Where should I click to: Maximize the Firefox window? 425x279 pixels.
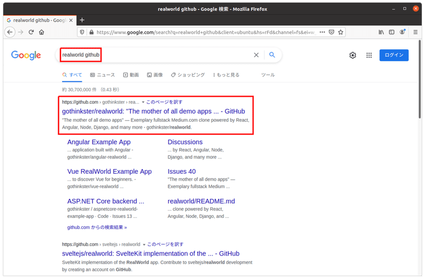(x=405, y=9)
